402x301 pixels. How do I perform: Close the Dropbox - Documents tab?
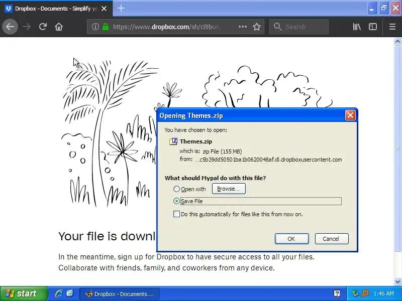click(104, 9)
